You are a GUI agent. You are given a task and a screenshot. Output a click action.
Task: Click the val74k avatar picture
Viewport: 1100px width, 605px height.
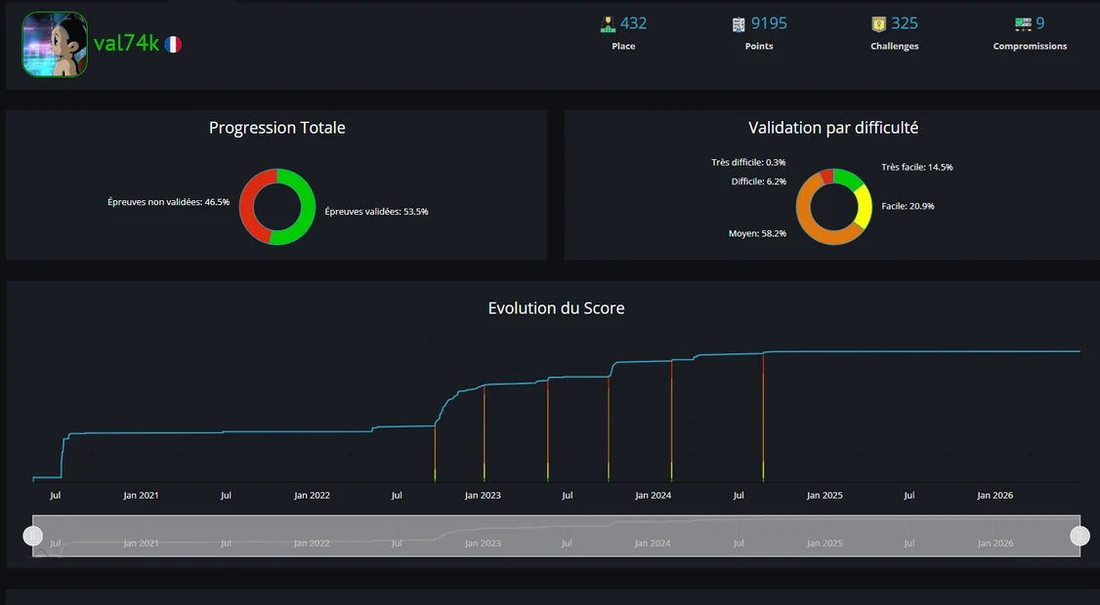[x=55, y=44]
